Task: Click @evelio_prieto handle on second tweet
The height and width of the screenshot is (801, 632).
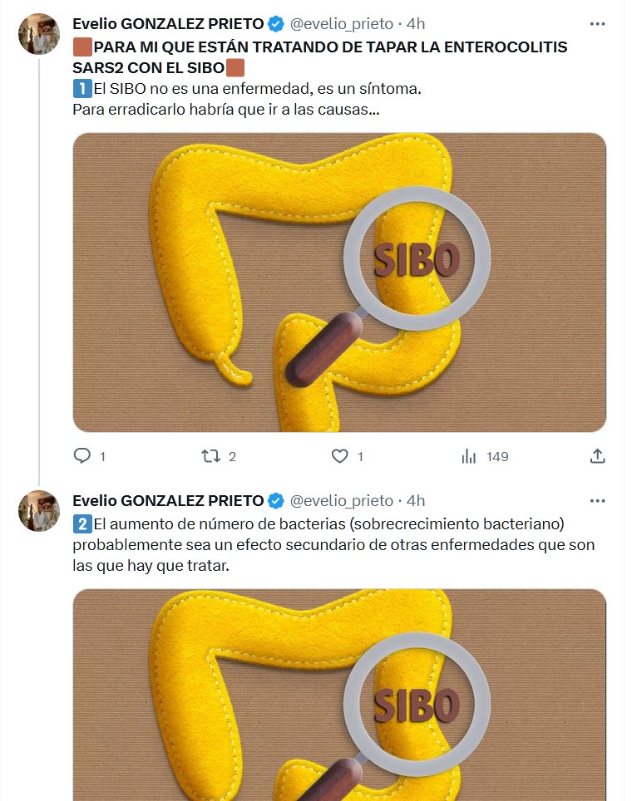Action: pos(340,500)
